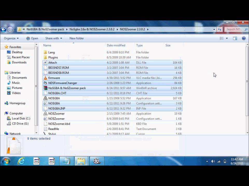Viewport: 249px width, 186px height.
Task: Click the volume speaker tray icon
Action: click(213, 161)
